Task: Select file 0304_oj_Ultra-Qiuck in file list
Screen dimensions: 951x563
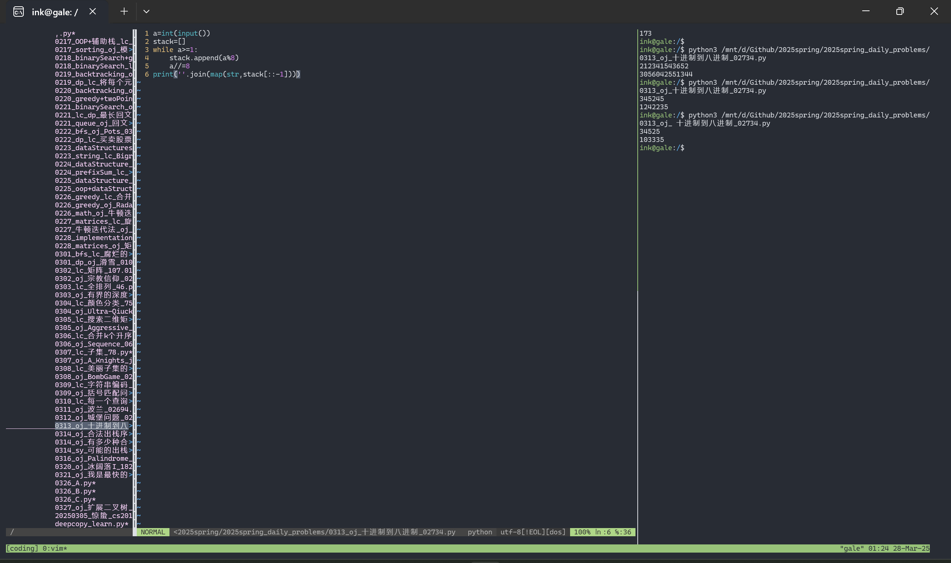Action: pos(94,311)
